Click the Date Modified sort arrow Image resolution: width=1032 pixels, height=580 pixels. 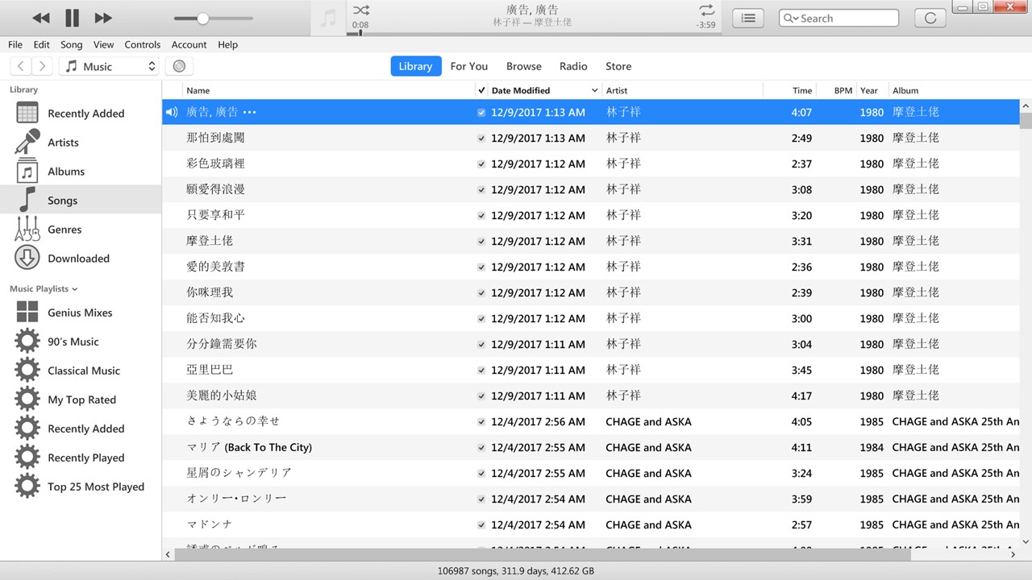coord(595,90)
